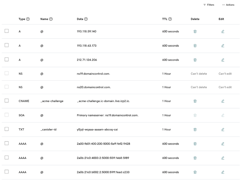Image resolution: width=241 pixels, height=182 pixels.
Task: Delete the A record 193.118.59.140
Action: coord(195,31)
